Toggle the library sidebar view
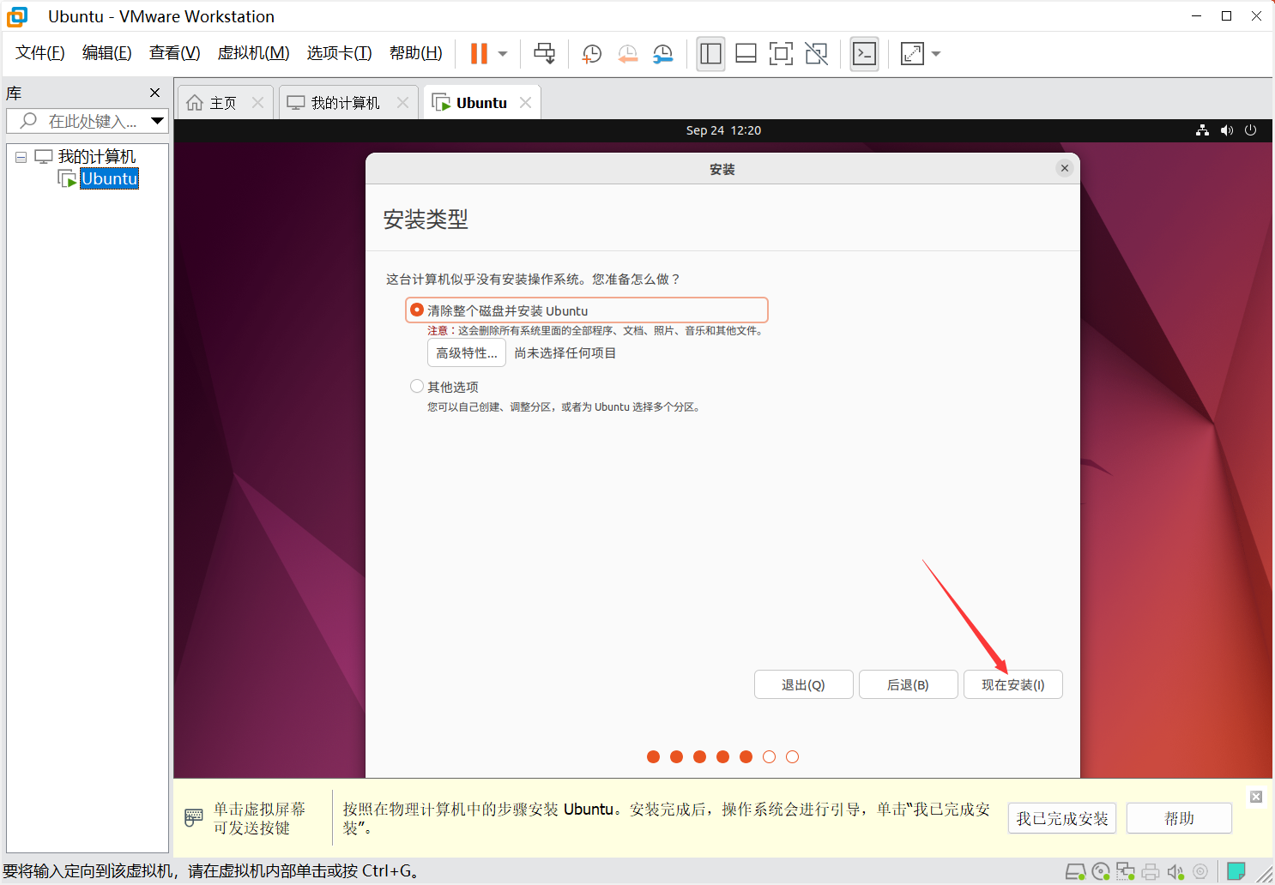The image size is (1275, 885). click(710, 53)
